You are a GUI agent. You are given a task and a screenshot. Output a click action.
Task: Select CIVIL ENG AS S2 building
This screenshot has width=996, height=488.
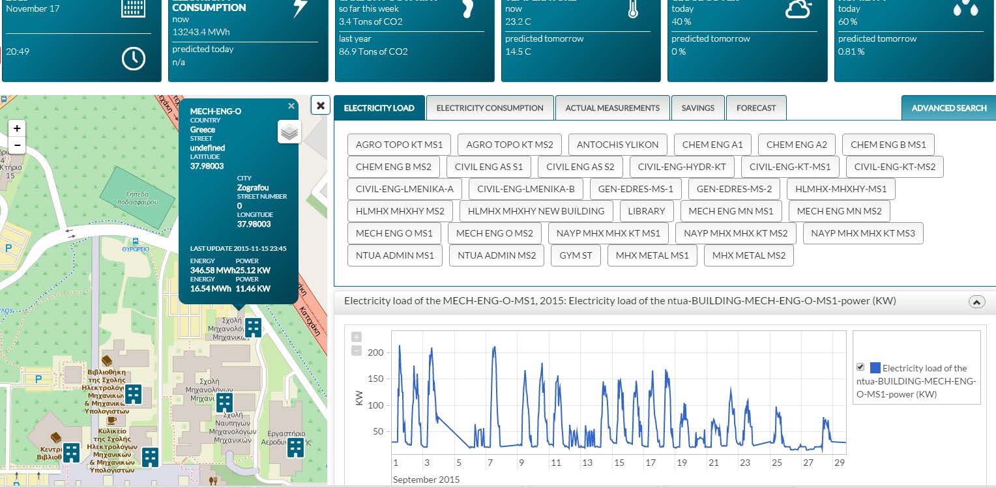click(x=580, y=167)
